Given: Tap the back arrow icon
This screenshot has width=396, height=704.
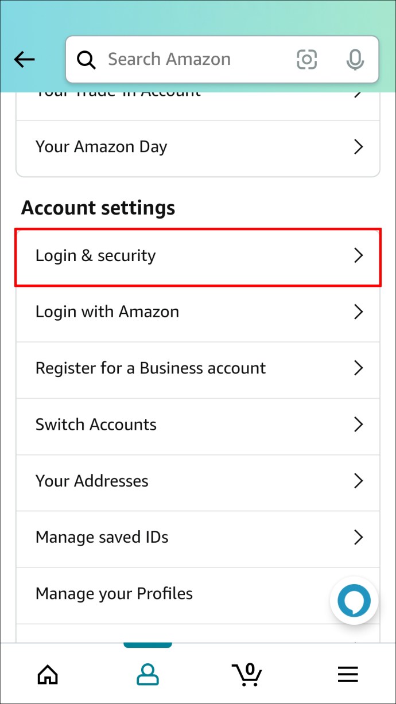Looking at the screenshot, I should click(25, 59).
